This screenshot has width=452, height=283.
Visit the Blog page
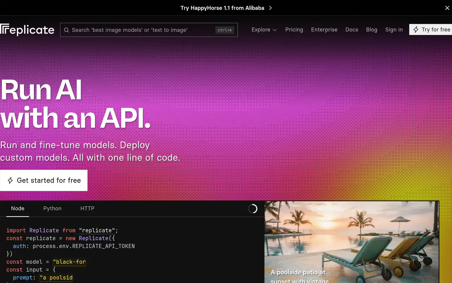tap(371, 30)
